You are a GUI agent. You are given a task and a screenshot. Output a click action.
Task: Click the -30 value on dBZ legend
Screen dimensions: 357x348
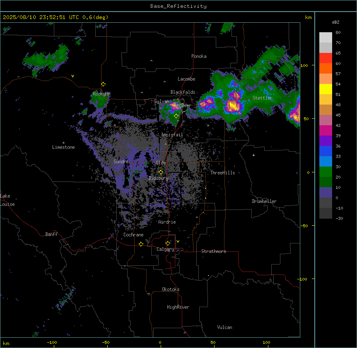pos(339,218)
